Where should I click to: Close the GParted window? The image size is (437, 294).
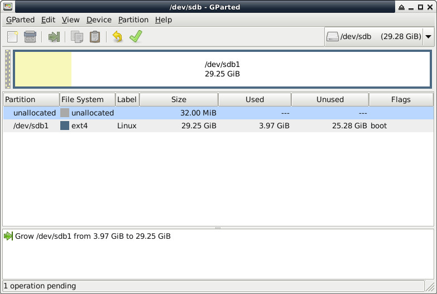click(430, 7)
